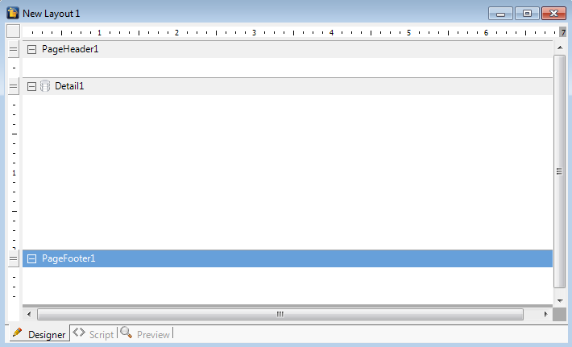Click the PageFooter1 ruler grip handle

14,258
